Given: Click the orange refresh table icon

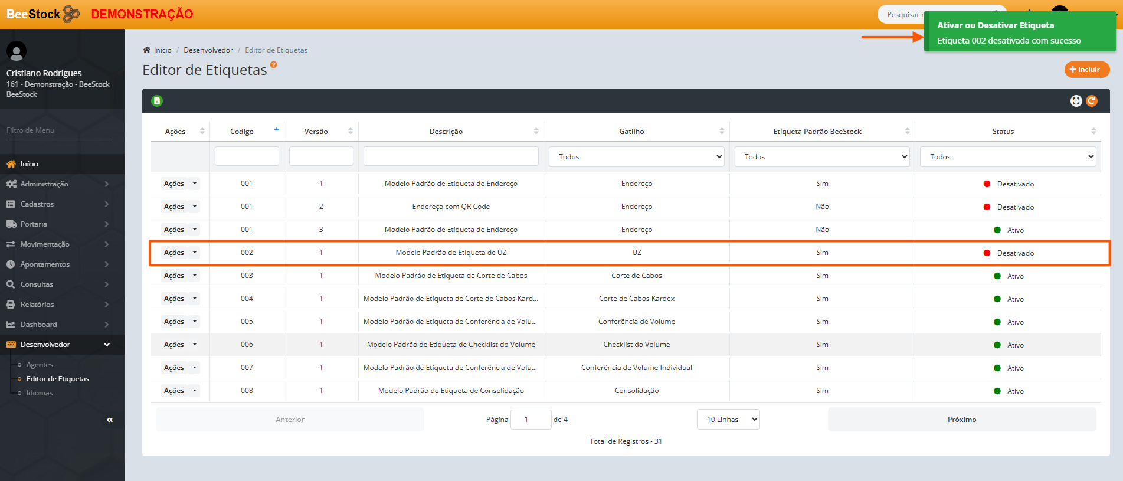Looking at the screenshot, I should click(1092, 101).
